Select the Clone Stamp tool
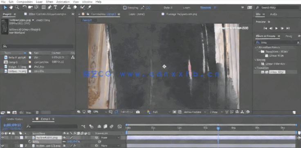301x148 pixels. (69, 7)
